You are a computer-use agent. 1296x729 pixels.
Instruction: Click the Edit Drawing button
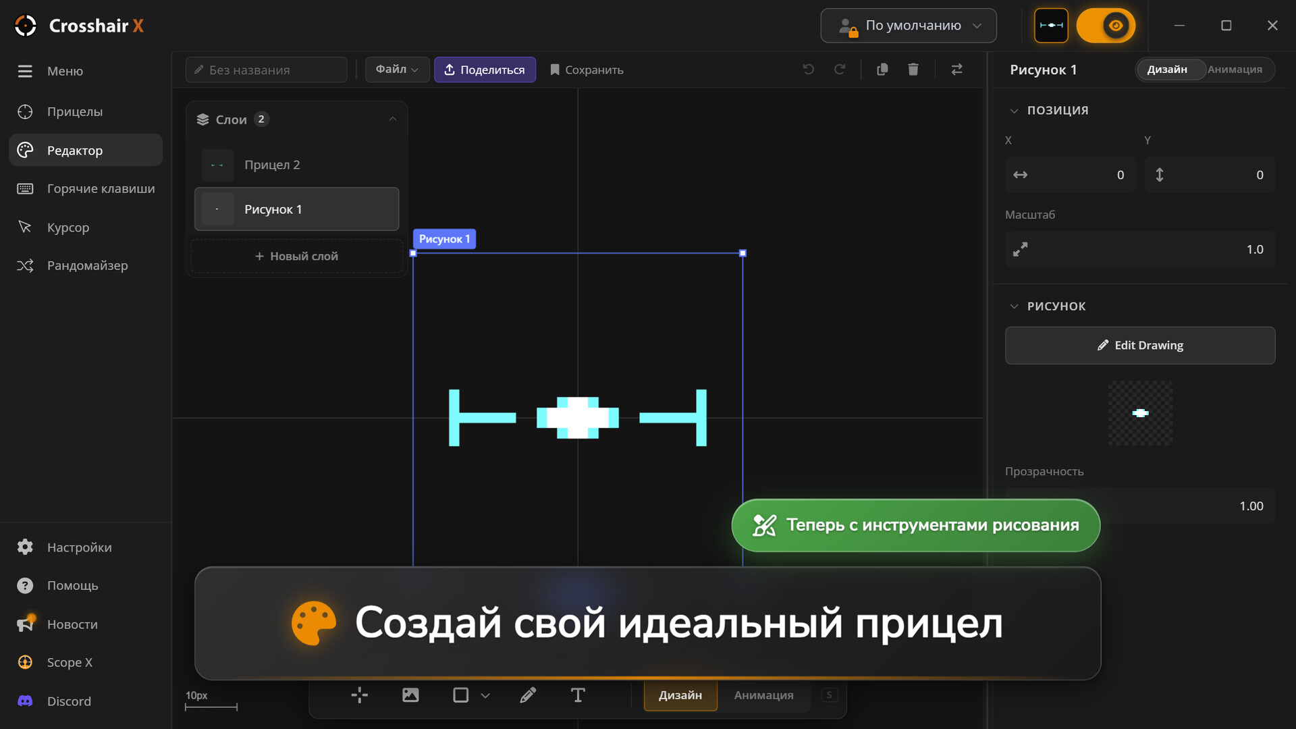point(1140,346)
